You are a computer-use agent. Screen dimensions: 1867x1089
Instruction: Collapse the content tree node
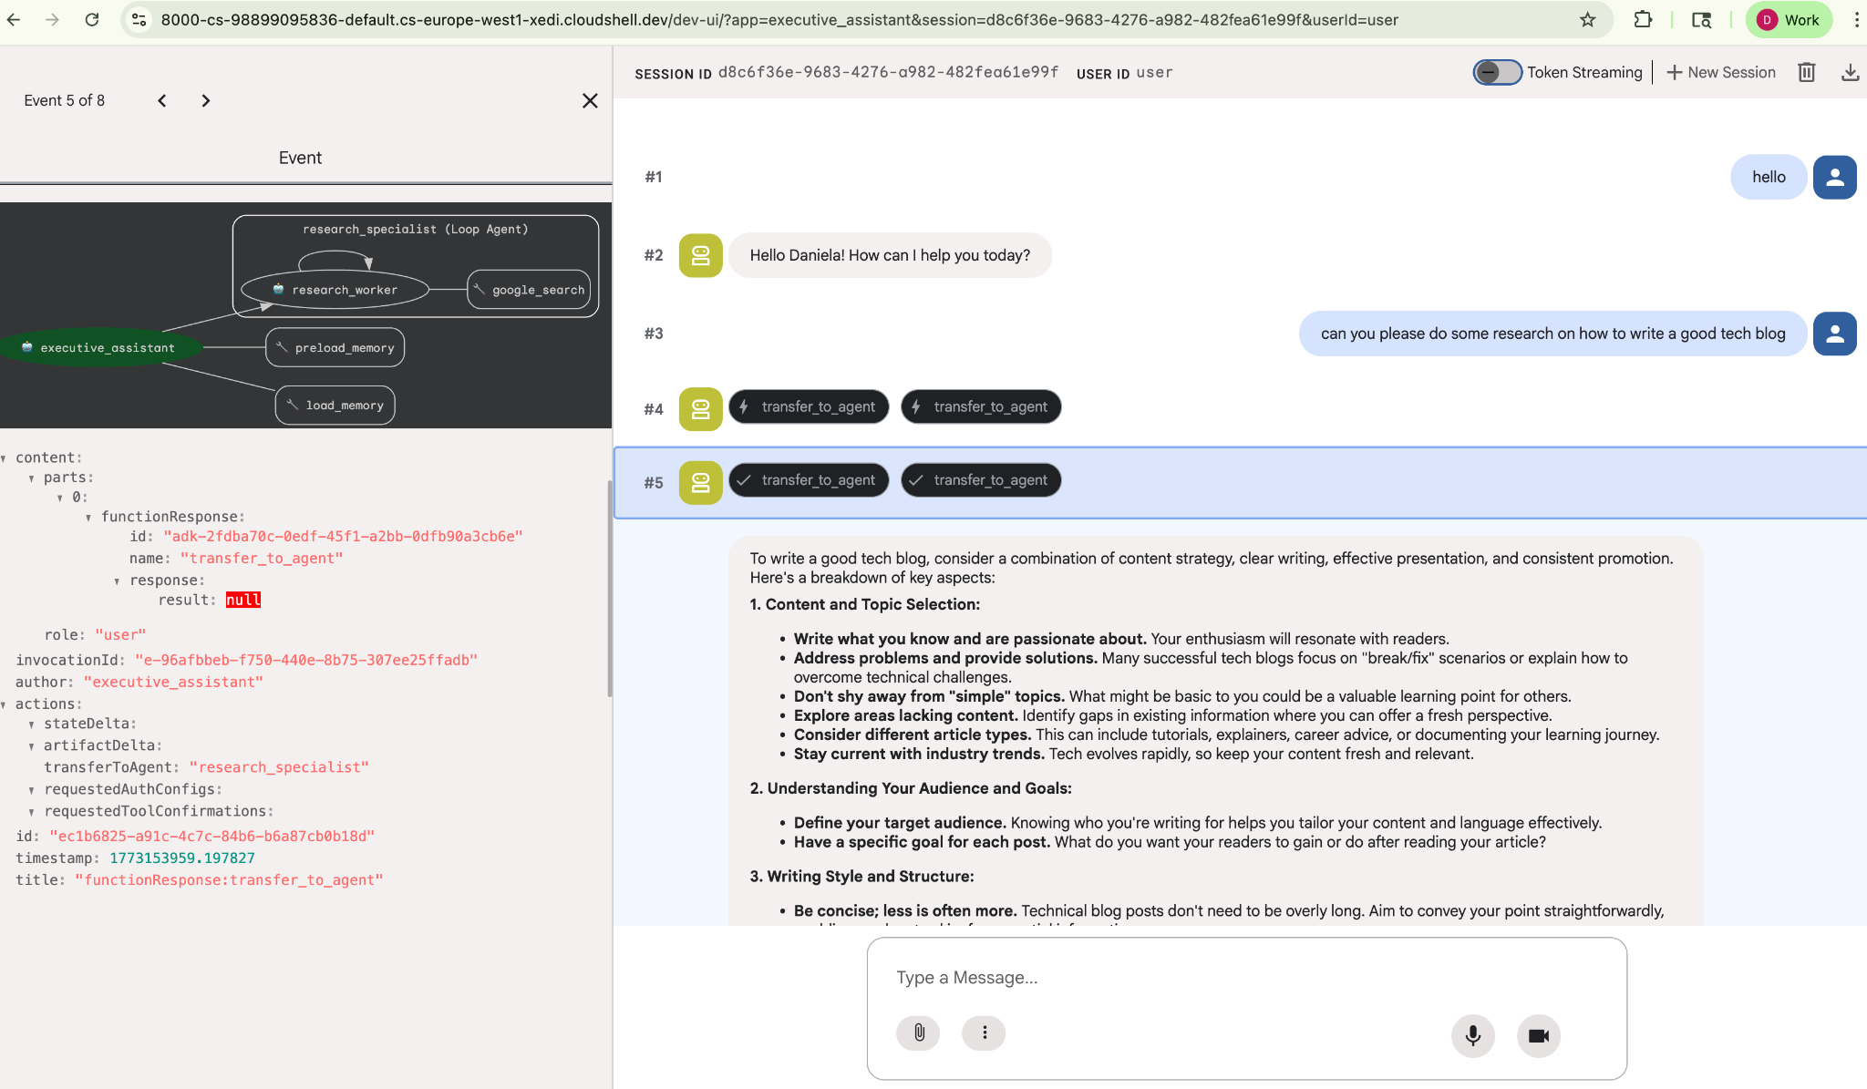(5, 458)
